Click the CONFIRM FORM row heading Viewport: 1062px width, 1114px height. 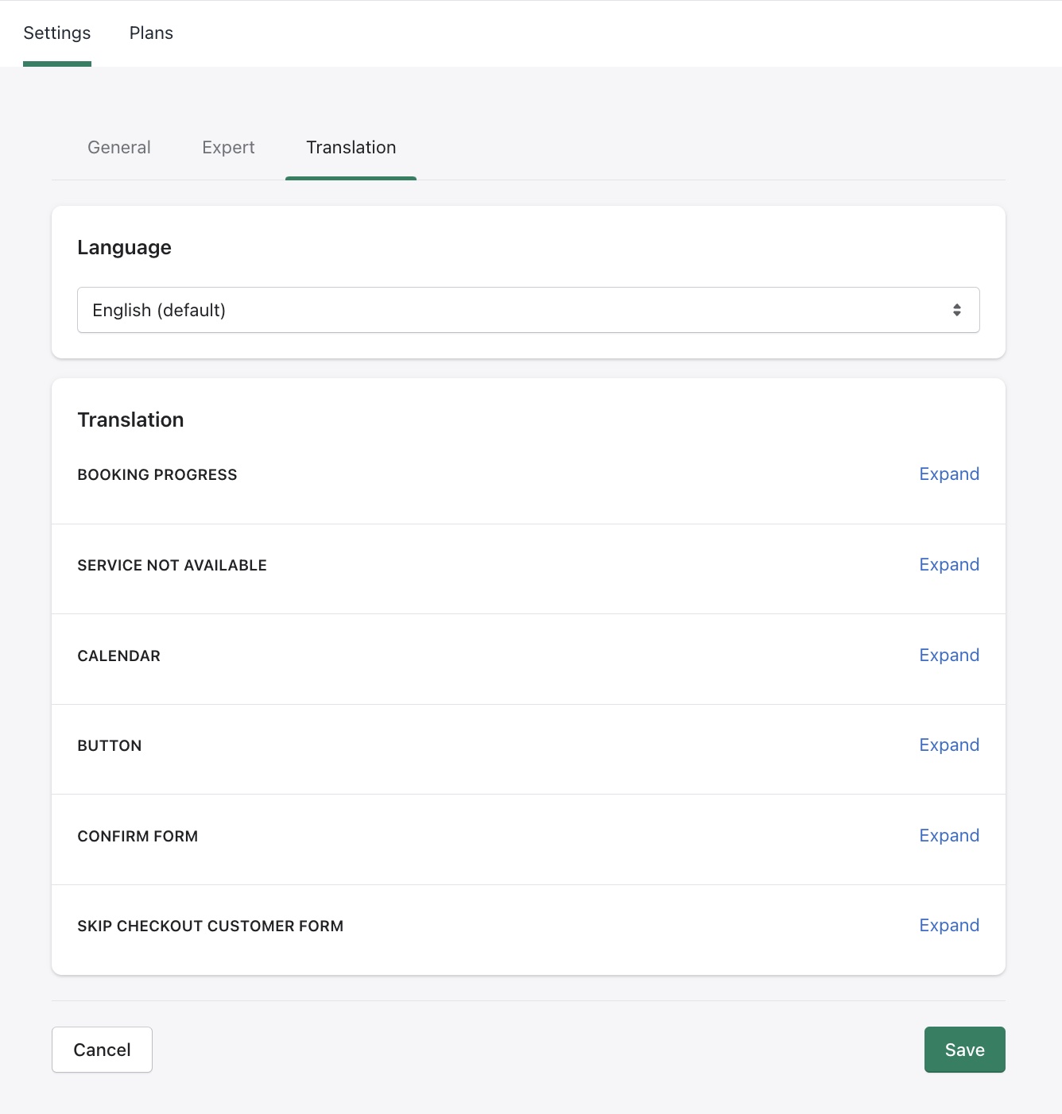pyautogui.click(x=138, y=837)
